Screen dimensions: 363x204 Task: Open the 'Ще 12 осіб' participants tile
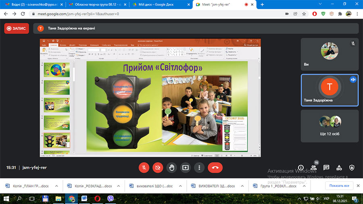point(330,126)
